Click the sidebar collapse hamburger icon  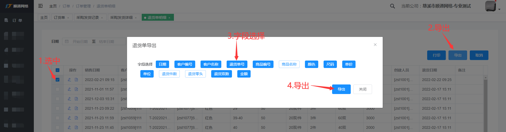point(40,6)
